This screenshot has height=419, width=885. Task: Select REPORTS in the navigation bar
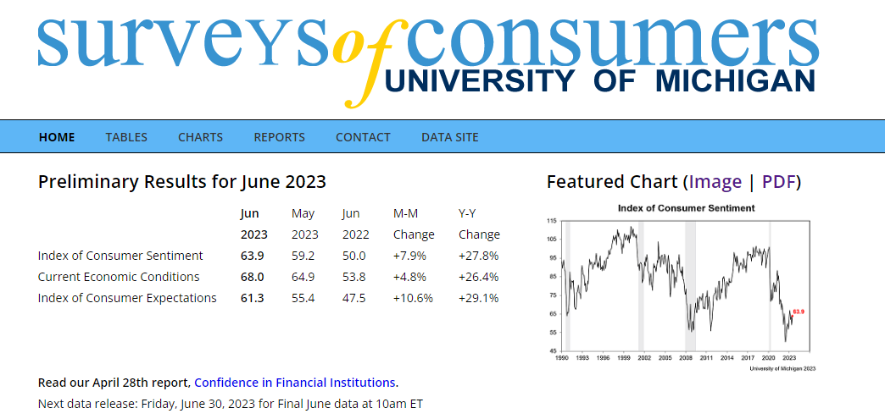click(279, 137)
